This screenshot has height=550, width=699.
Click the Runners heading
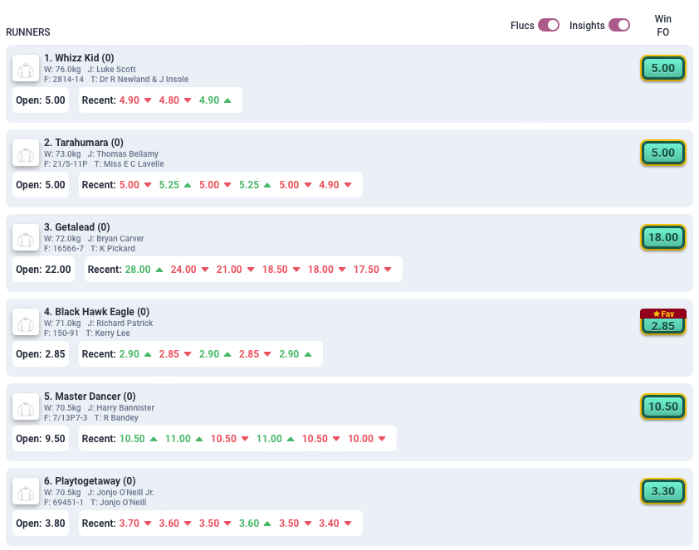[28, 32]
